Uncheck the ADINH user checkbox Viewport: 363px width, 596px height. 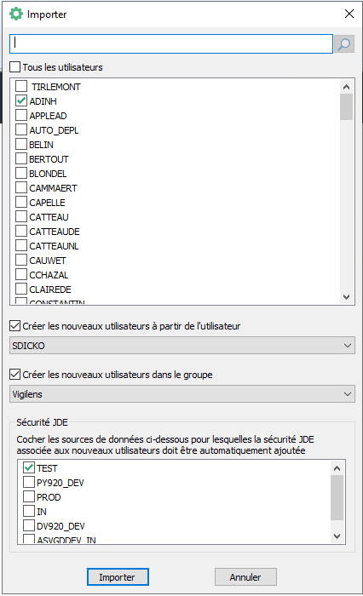21,100
